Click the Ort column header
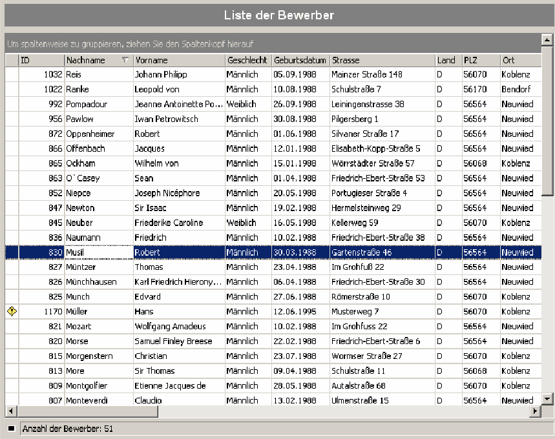The image size is (555, 439). (521, 60)
